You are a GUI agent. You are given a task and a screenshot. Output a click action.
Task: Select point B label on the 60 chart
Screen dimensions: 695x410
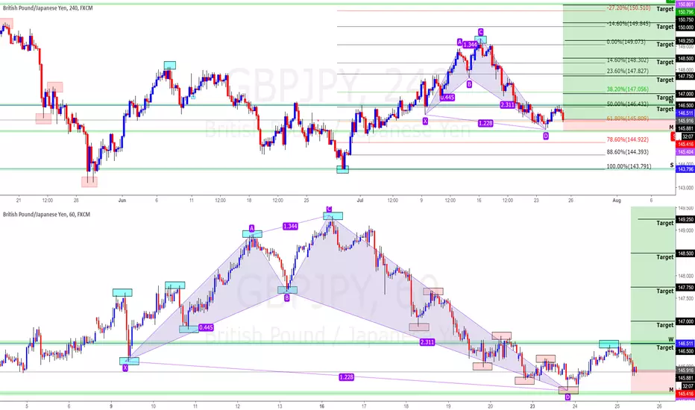coord(287,298)
